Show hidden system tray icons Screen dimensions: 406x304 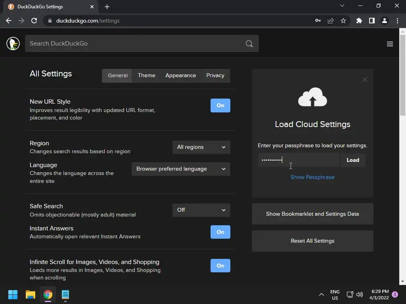click(x=321, y=294)
